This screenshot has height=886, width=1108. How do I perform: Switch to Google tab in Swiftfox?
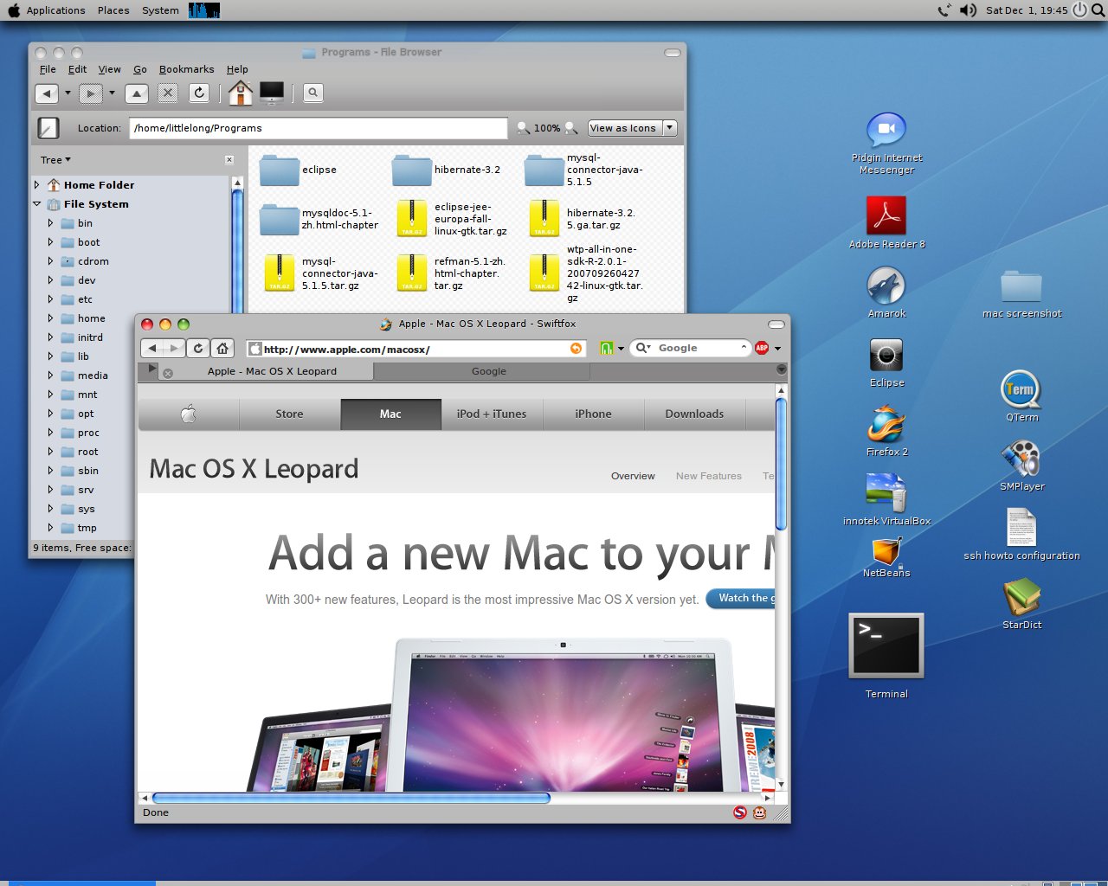point(489,371)
